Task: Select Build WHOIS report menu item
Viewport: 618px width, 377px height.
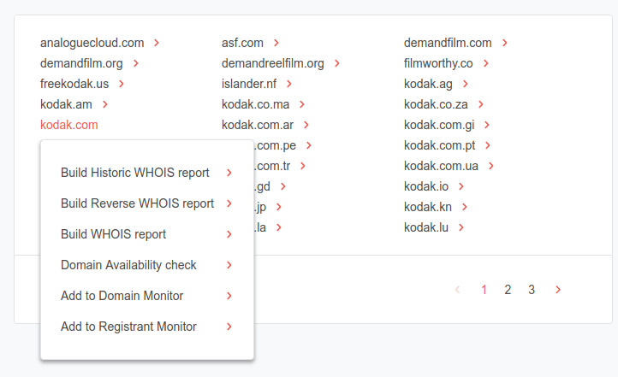Action: pos(113,234)
